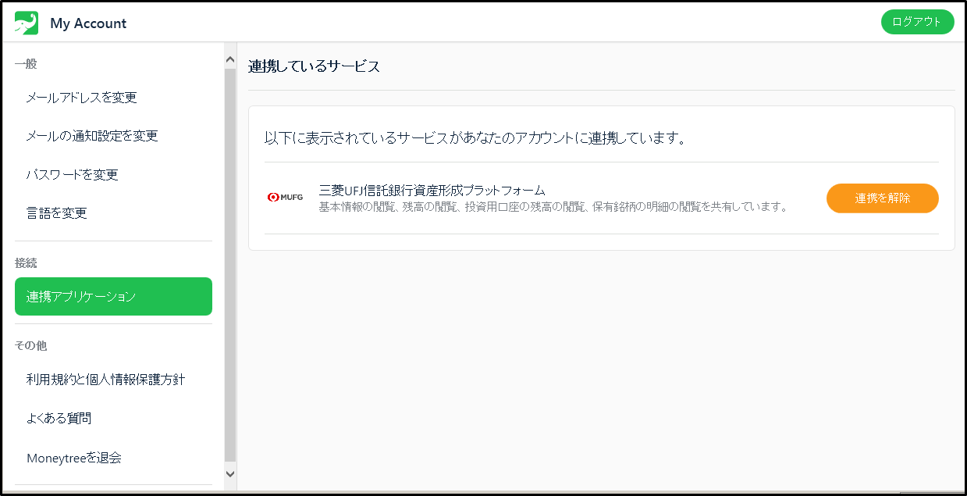This screenshot has height=496, width=967.
Task: Click the sidebar scroll up arrow
Action: pos(229,59)
